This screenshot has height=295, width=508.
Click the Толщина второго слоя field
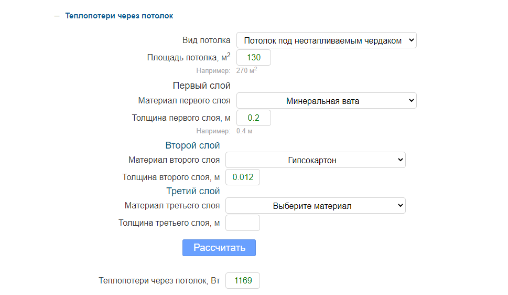tap(242, 177)
